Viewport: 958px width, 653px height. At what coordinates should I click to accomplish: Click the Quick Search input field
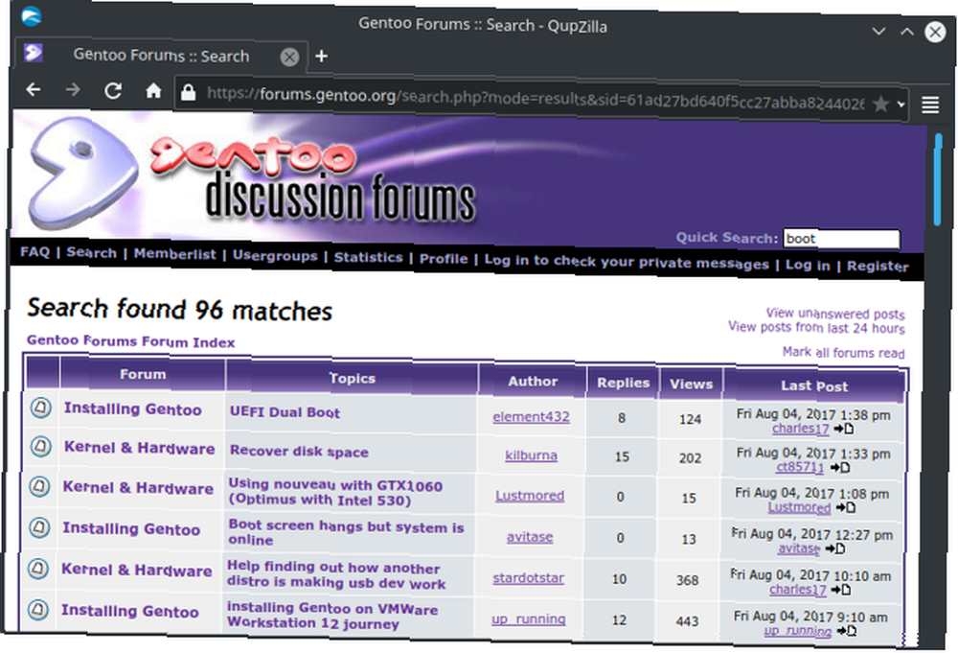pyautogui.click(x=841, y=239)
